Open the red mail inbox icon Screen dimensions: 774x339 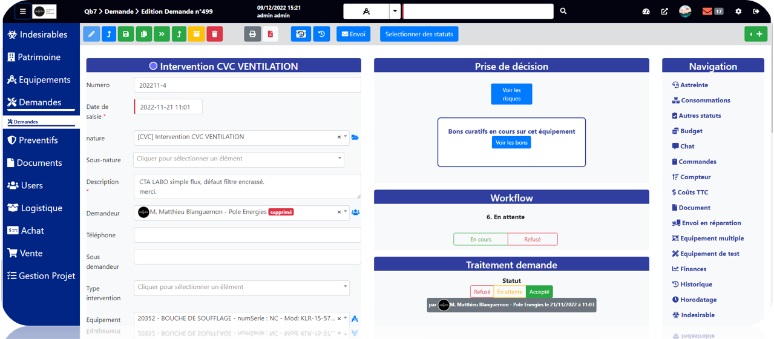(707, 12)
